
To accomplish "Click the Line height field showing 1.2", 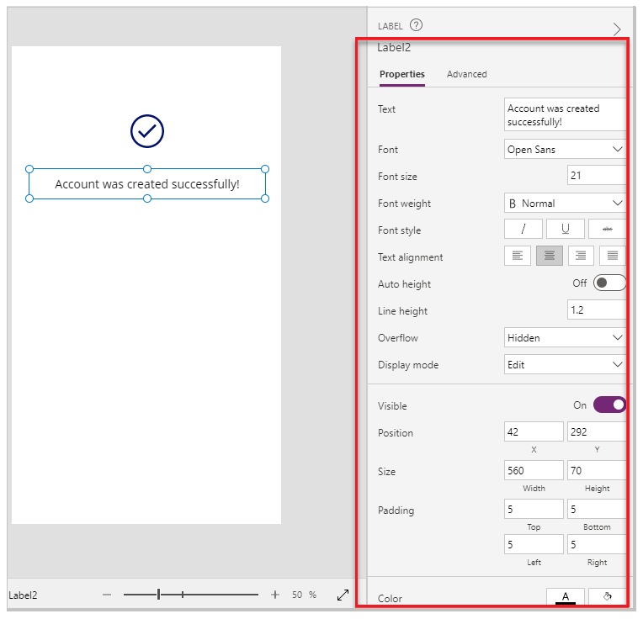I will pos(597,309).
